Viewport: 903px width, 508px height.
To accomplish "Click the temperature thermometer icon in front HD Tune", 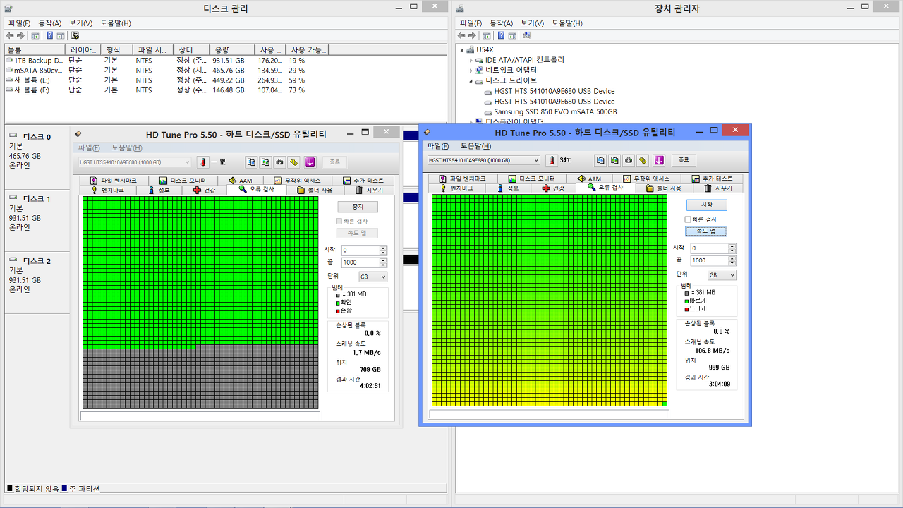I will [552, 160].
